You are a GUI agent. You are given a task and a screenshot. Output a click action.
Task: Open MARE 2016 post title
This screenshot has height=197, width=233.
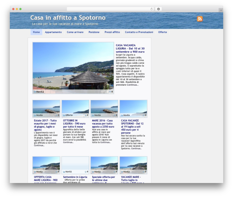(103, 123)
